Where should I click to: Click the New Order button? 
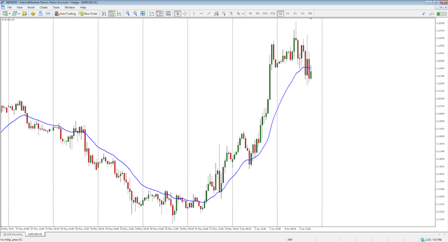pyautogui.click(x=88, y=14)
